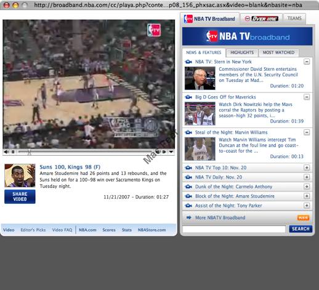This screenshot has width=319, height=290.
Task: Click the camera icon beside Assist of the Night
Action: point(188,206)
